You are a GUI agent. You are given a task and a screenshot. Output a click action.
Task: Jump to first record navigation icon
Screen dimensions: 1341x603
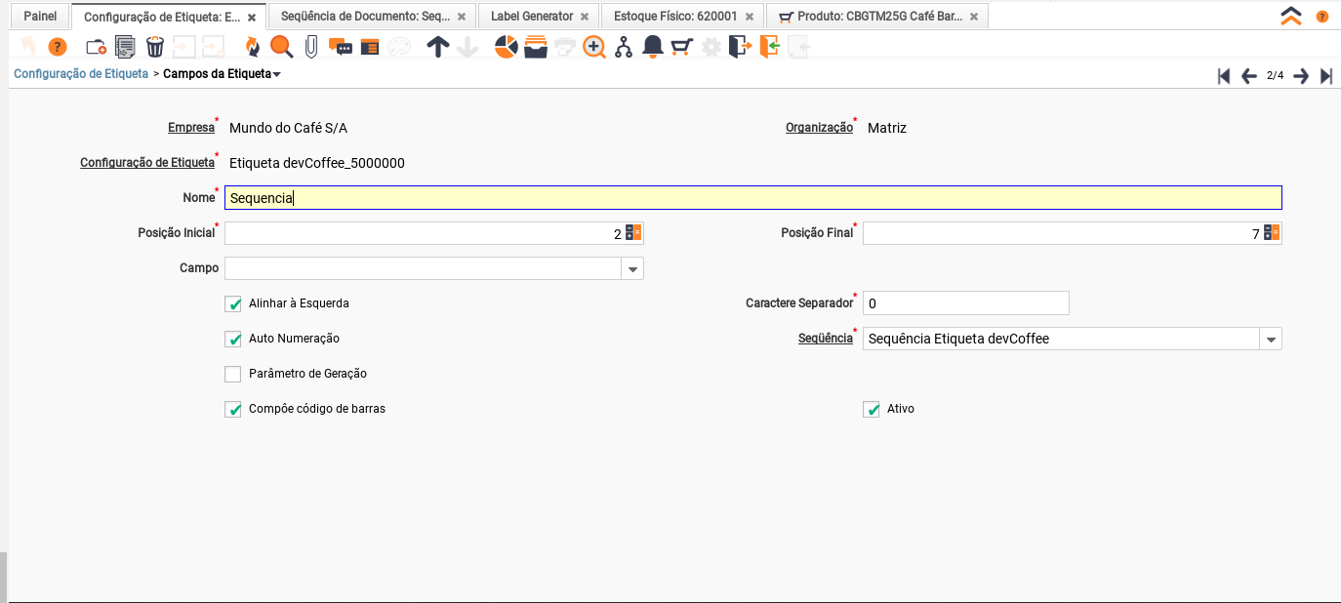pos(1224,76)
